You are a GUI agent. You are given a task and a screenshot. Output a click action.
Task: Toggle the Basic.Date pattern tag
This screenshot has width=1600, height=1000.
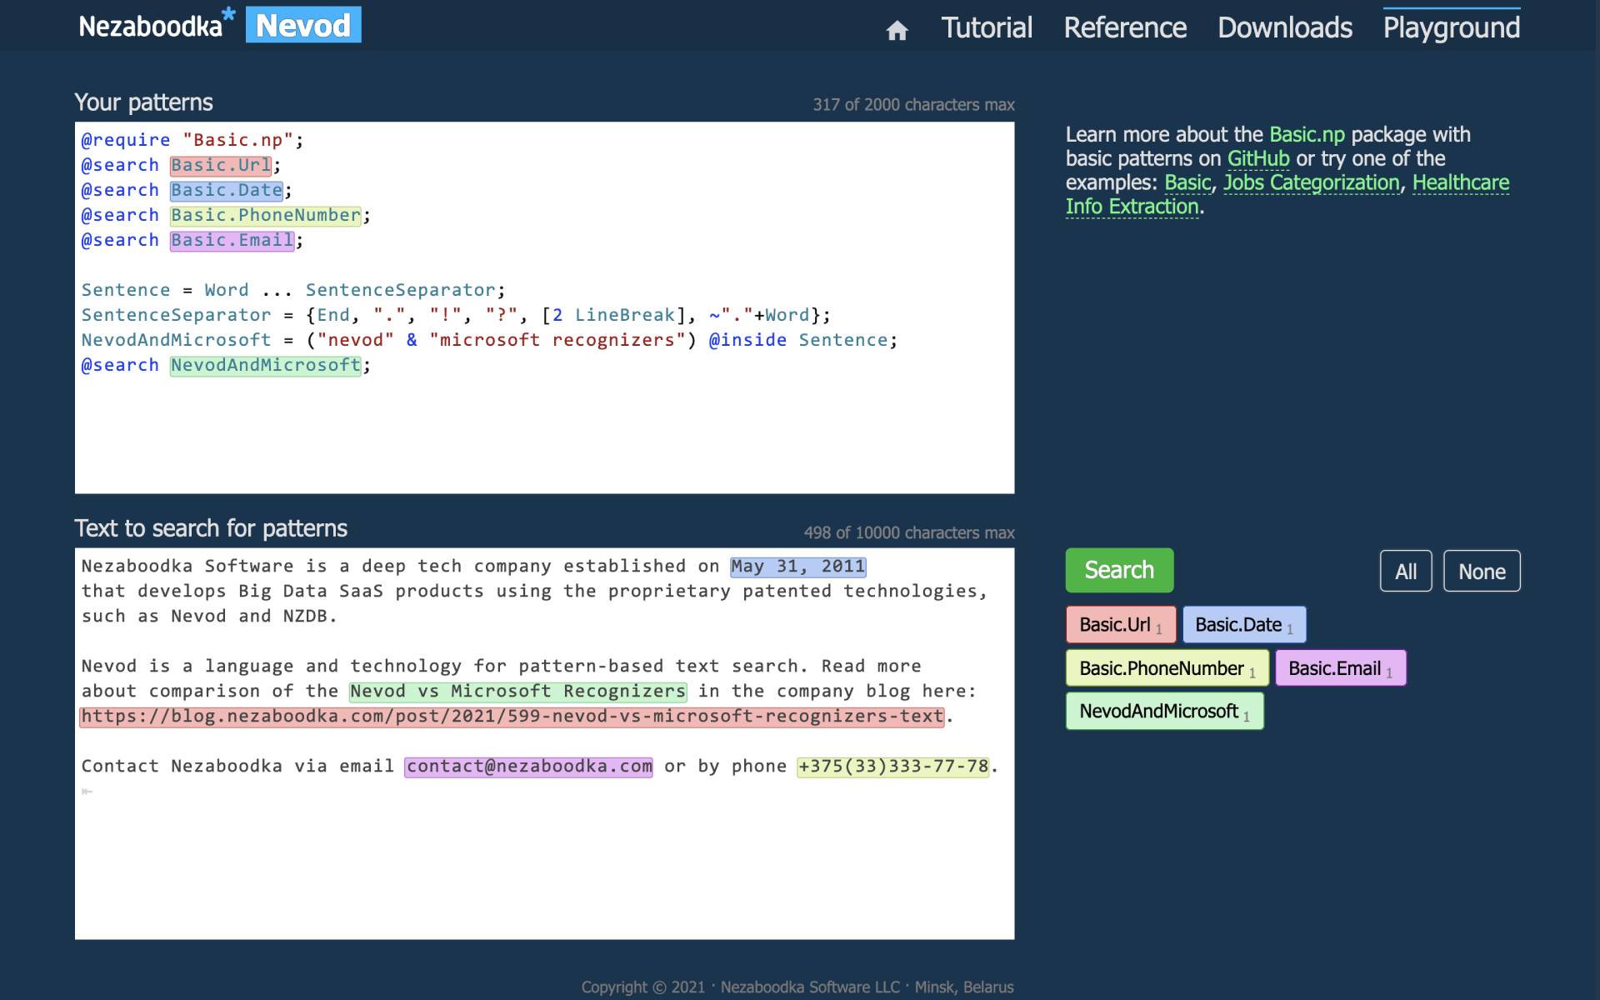pyautogui.click(x=1243, y=625)
